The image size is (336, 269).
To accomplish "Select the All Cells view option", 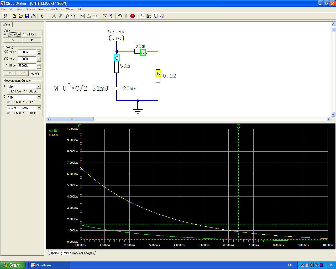I will point(24,34).
